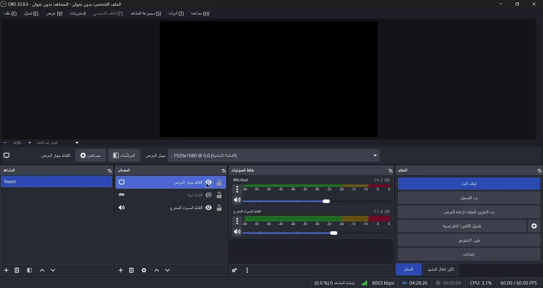Zoom out the preview with the minus icon
543x288 pixels.
coord(5,143)
